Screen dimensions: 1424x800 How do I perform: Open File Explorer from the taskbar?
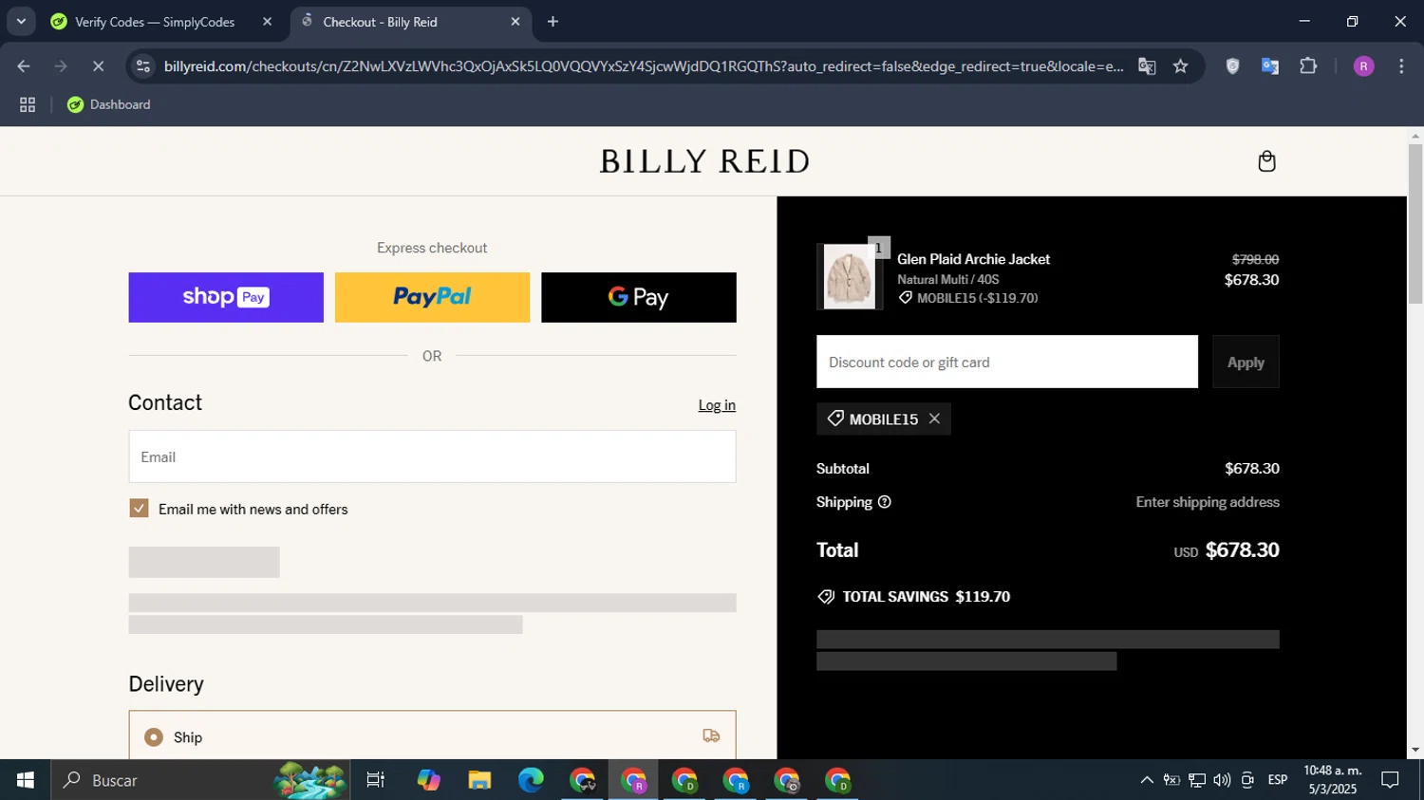pos(479,780)
